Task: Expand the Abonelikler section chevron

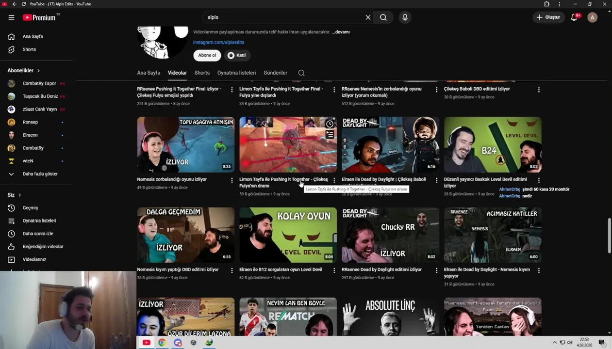Action: pos(38,71)
